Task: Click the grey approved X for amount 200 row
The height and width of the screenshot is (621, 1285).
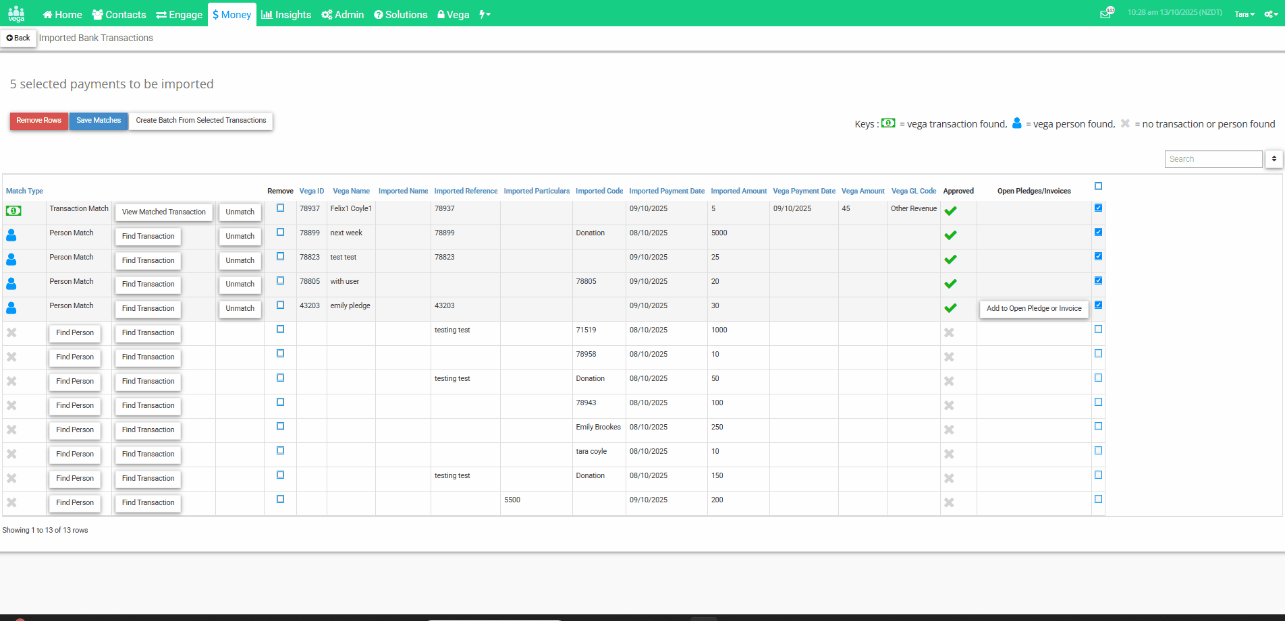Action: pyautogui.click(x=949, y=502)
